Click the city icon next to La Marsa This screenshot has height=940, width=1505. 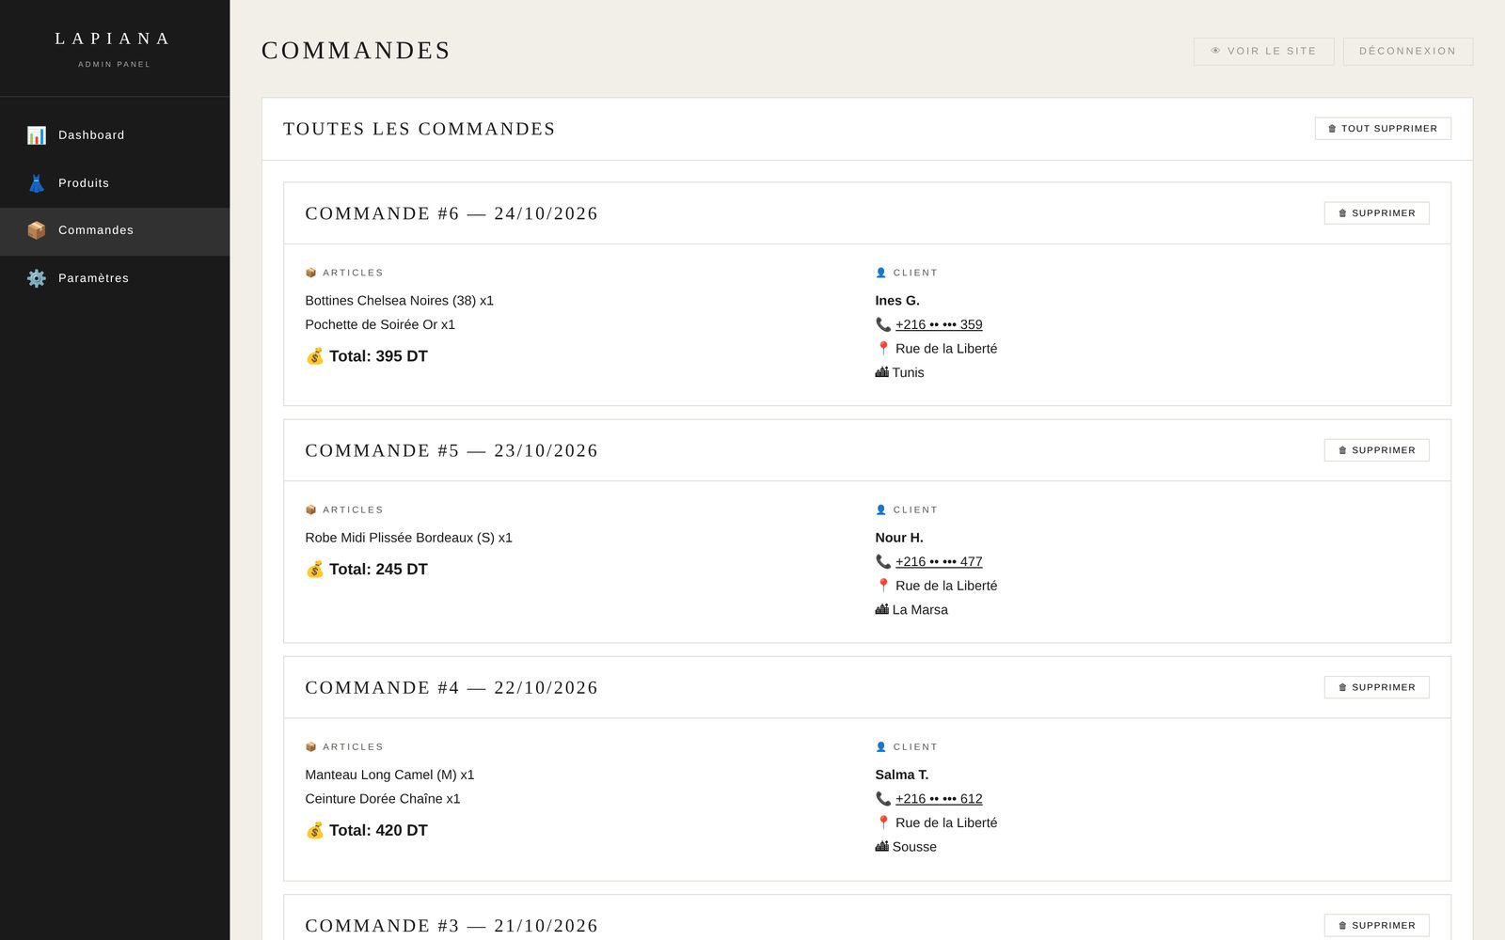(x=882, y=609)
